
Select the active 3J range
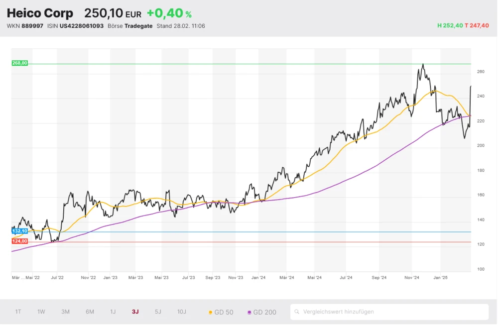pyautogui.click(x=135, y=312)
